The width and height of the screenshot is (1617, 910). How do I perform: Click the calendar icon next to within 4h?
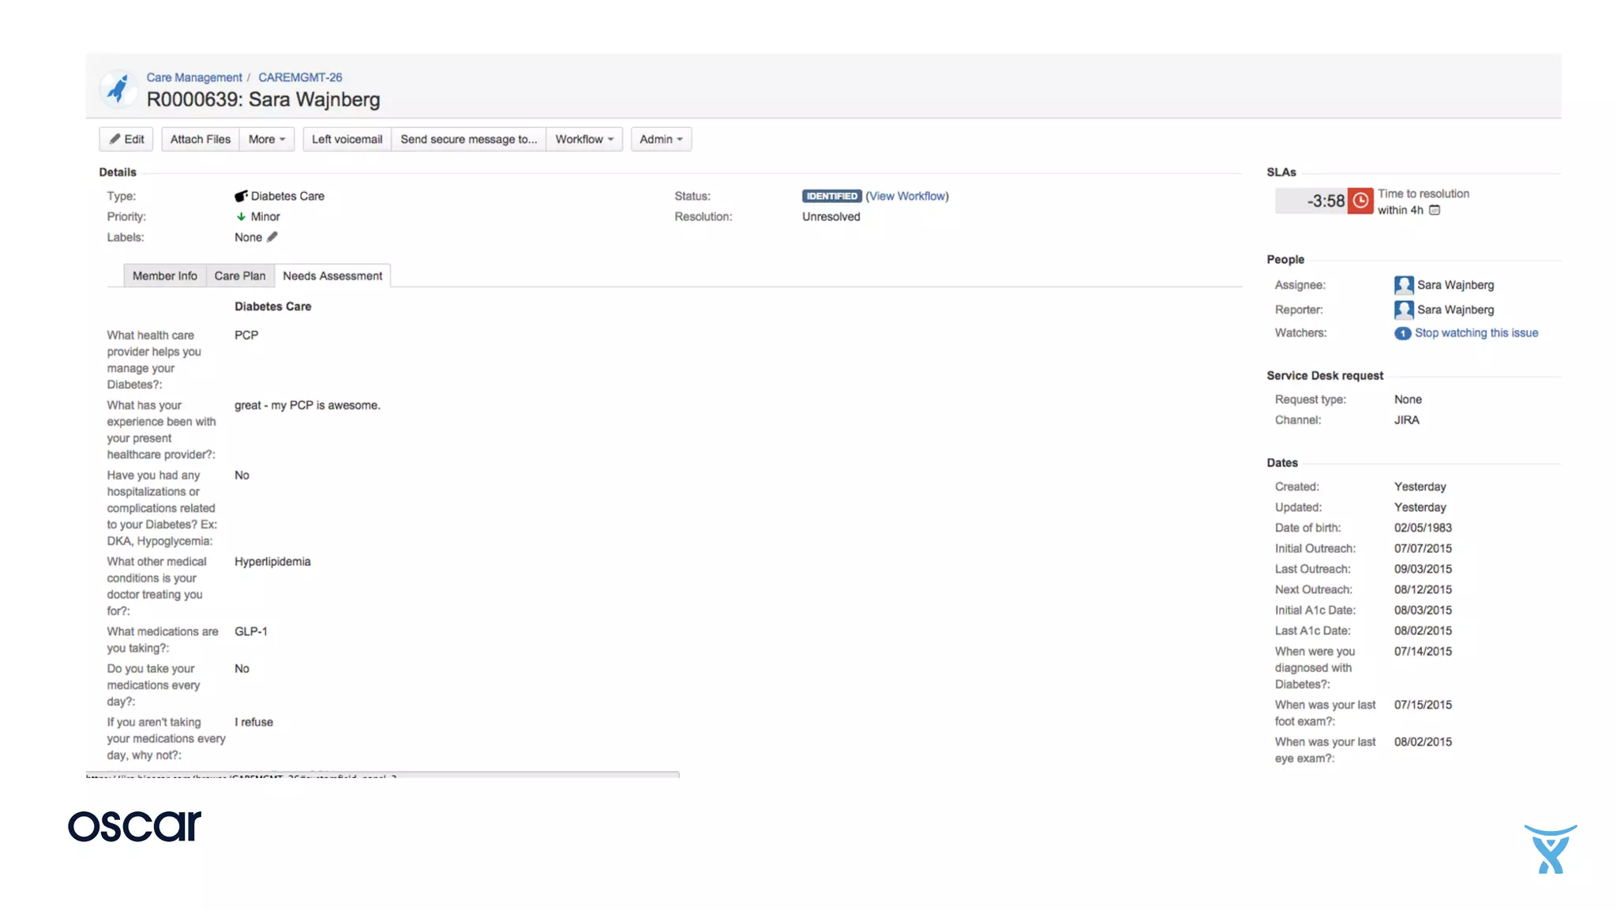coord(1435,210)
